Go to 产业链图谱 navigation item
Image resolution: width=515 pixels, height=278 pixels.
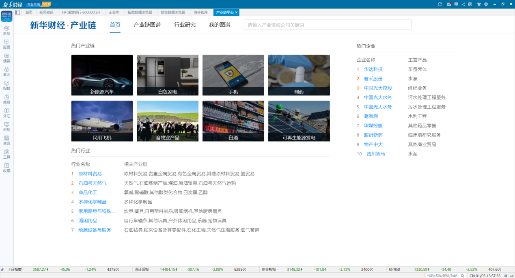(147, 25)
